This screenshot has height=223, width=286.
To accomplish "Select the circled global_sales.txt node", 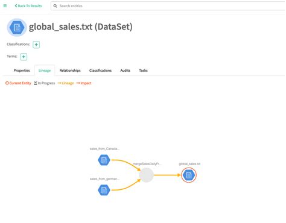I will 189,175.
